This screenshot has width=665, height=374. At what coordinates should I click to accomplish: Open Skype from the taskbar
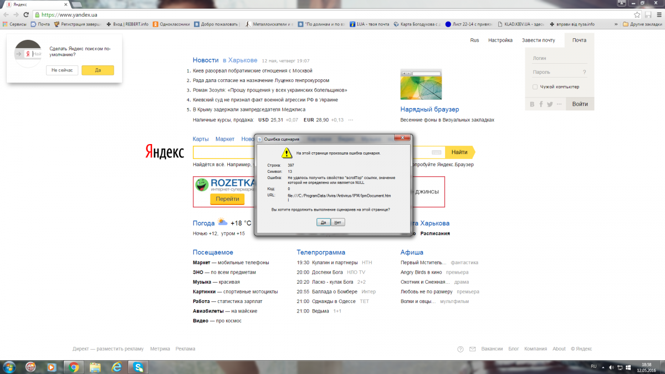tap(137, 367)
